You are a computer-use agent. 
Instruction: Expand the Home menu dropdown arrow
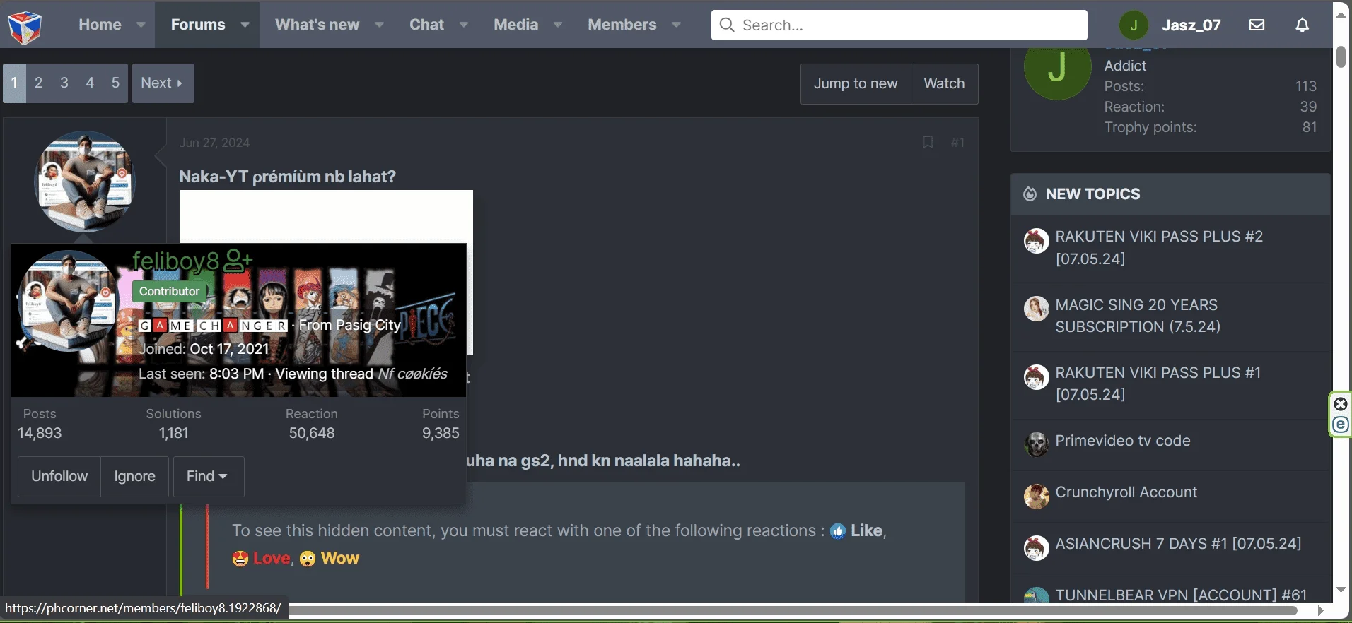click(141, 25)
